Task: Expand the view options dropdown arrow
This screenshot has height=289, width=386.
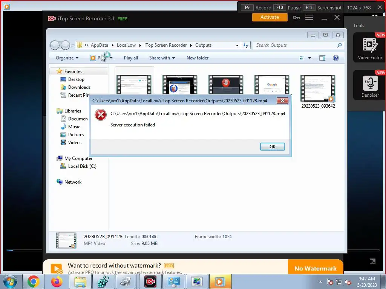Action: 310,58
